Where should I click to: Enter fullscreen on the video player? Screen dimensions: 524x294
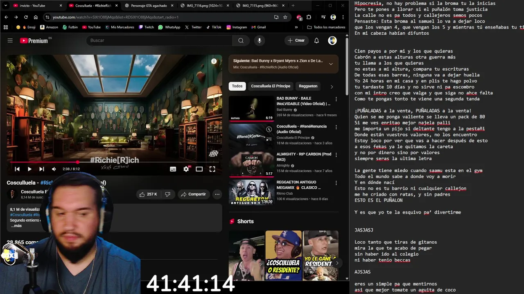[x=212, y=169]
